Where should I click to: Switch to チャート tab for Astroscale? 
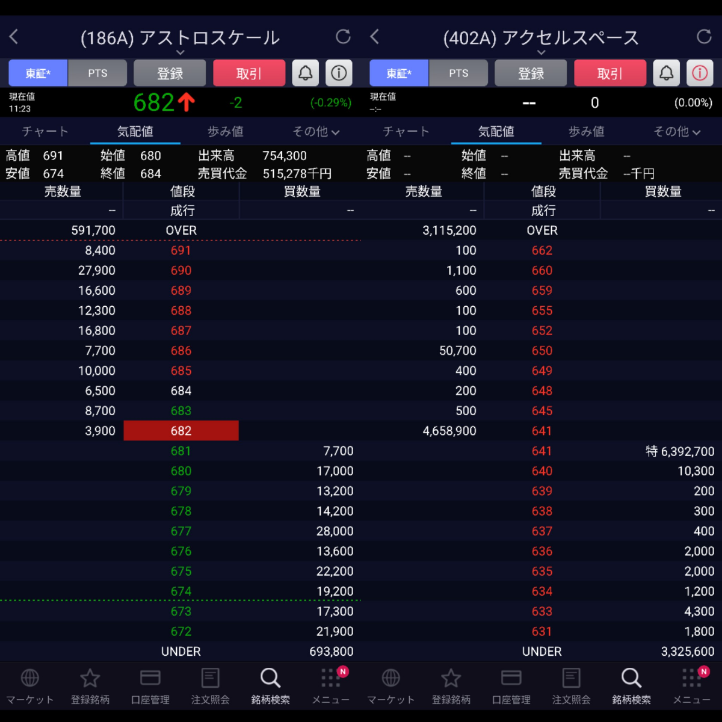click(45, 132)
